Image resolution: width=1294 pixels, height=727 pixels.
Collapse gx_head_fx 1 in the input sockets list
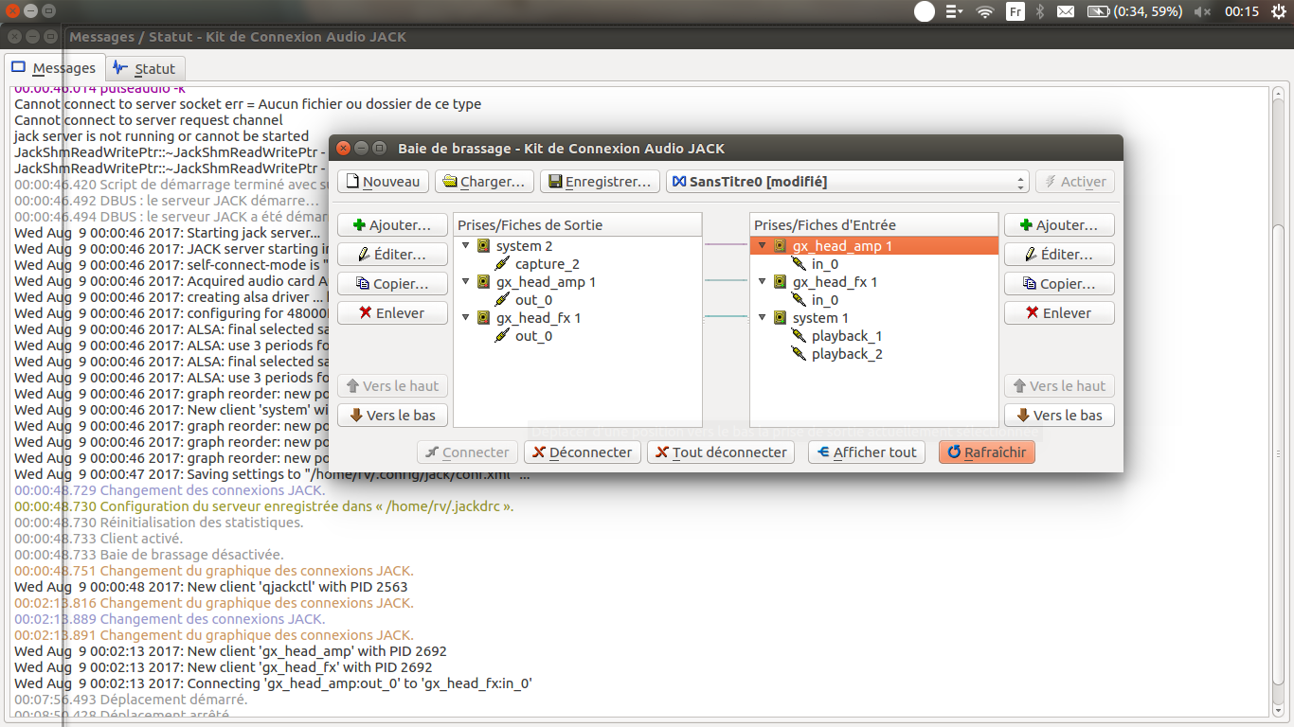762,282
